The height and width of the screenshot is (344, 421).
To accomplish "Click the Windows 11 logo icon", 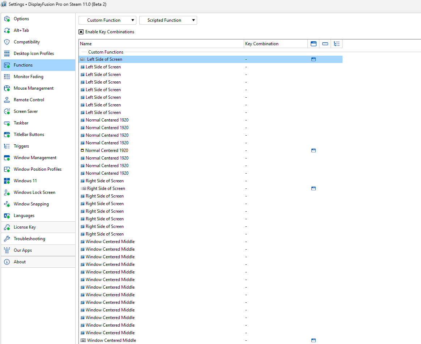I will pos(7,181).
